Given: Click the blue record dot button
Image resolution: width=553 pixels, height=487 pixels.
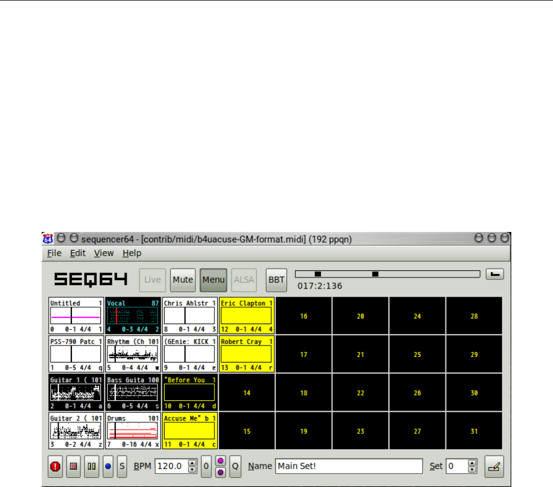Looking at the screenshot, I should (x=108, y=466).
